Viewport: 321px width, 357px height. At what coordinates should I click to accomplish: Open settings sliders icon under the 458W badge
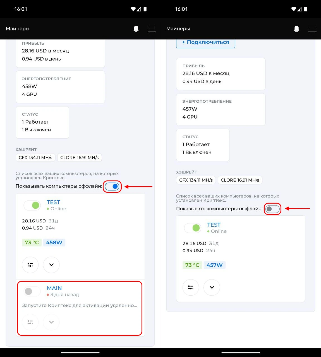(30, 265)
